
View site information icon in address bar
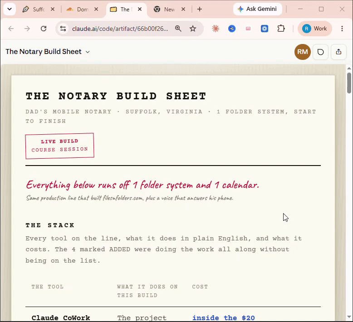point(63,29)
